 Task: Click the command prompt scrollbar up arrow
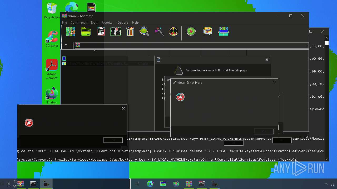(x=326, y=38)
